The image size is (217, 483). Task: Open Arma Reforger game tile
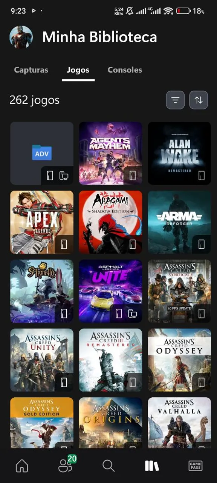(179, 222)
